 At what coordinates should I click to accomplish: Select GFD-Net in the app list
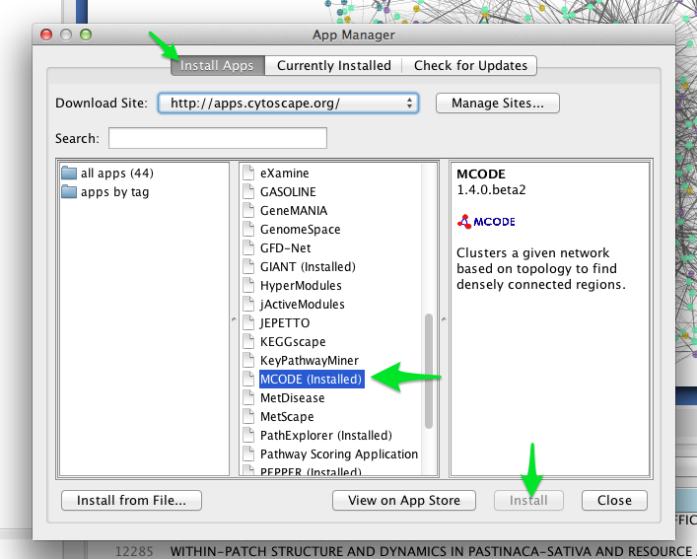pos(285,247)
